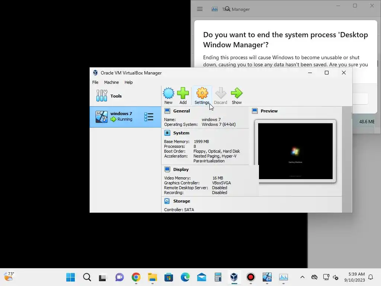Image resolution: width=381 pixels, height=286 pixels.
Task: Click the muted volume tray icon
Action: pyautogui.click(x=336, y=277)
